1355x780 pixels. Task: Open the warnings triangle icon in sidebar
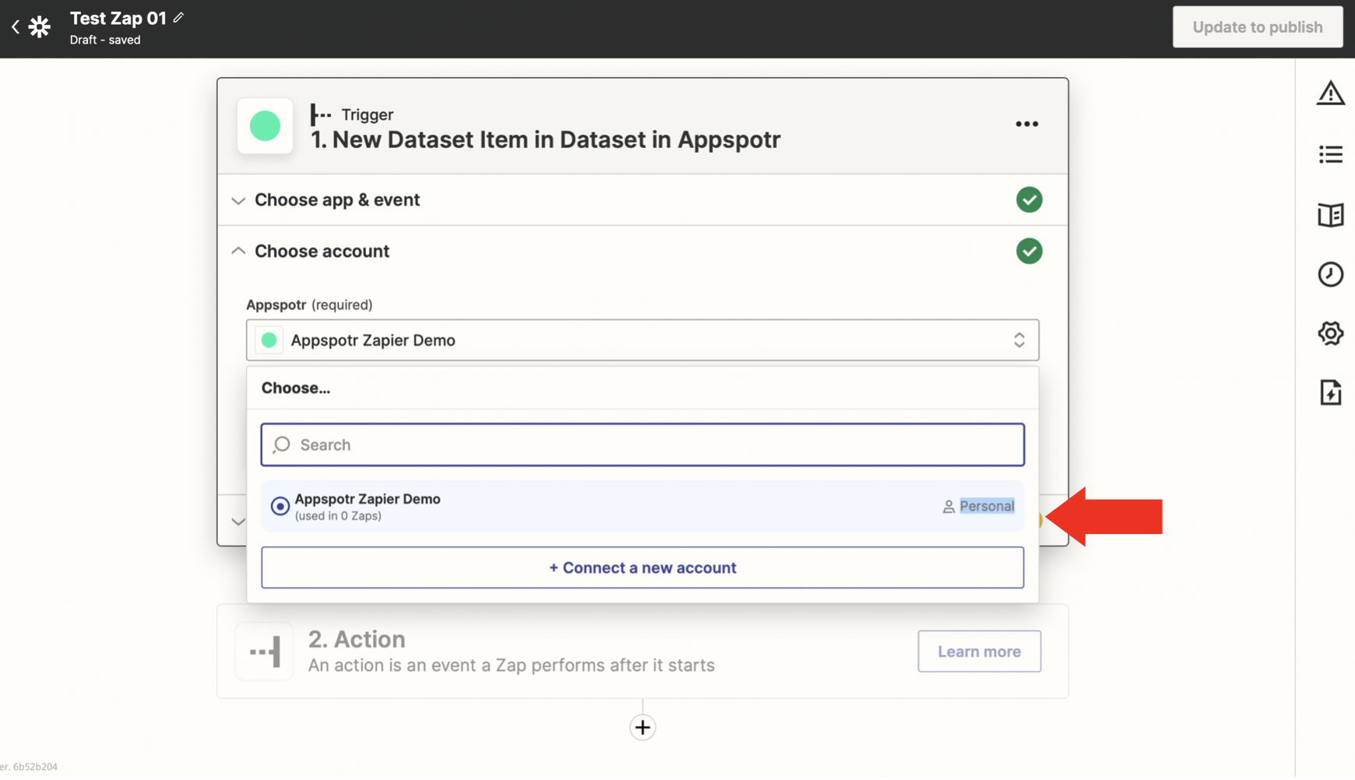tap(1330, 93)
